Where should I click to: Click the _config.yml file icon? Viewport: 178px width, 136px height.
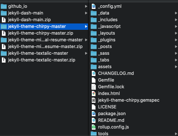coord(94,6)
